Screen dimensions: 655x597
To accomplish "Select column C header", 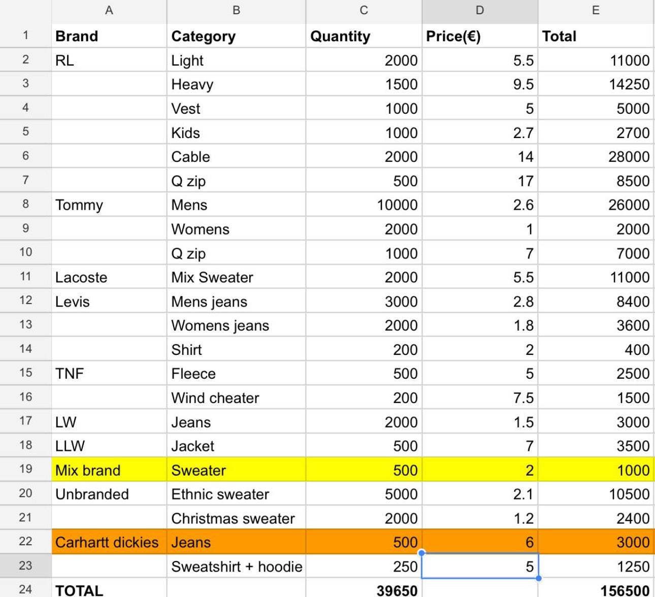I will pos(364,11).
